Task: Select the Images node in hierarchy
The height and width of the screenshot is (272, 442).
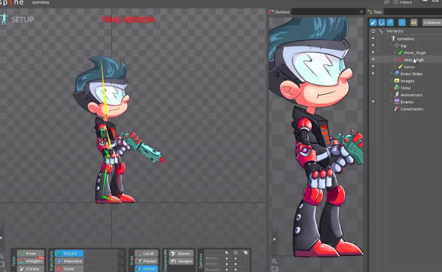Action: [x=407, y=81]
